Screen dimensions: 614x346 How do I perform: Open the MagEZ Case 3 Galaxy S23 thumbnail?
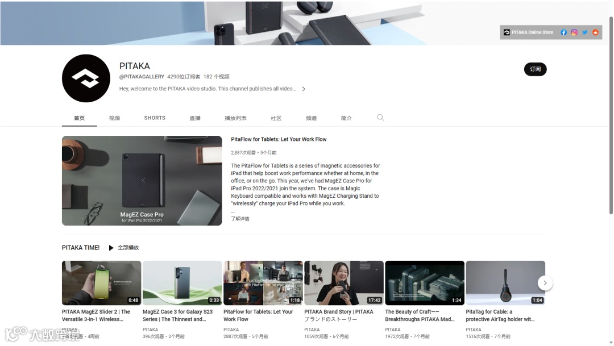coord(182,283)
